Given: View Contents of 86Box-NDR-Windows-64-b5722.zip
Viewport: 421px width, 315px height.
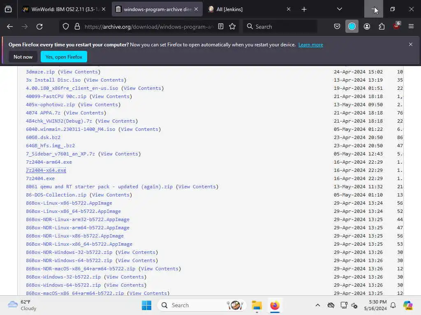Looking at the screenshot, I should [x=136, y=260].
